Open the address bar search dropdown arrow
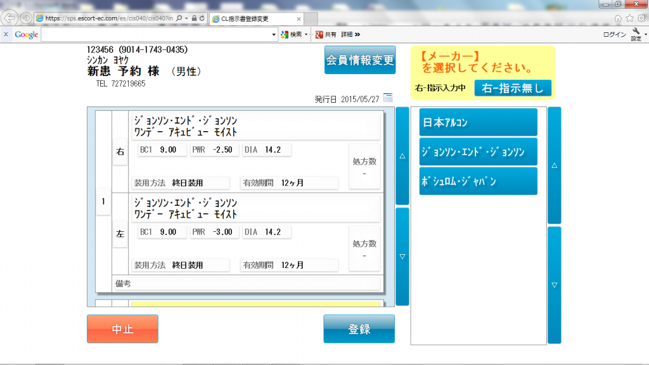The height and width of the screenshot is (365, 649). [187, 18]
